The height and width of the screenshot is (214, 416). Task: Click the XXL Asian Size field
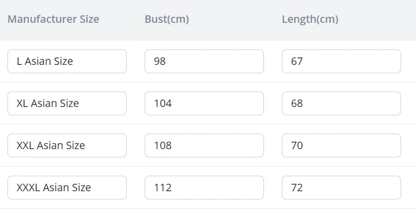pos(67,146)
